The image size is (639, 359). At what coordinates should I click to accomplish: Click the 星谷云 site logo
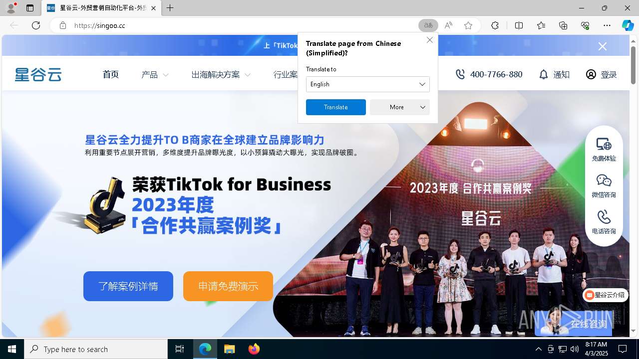coord(38,74)
